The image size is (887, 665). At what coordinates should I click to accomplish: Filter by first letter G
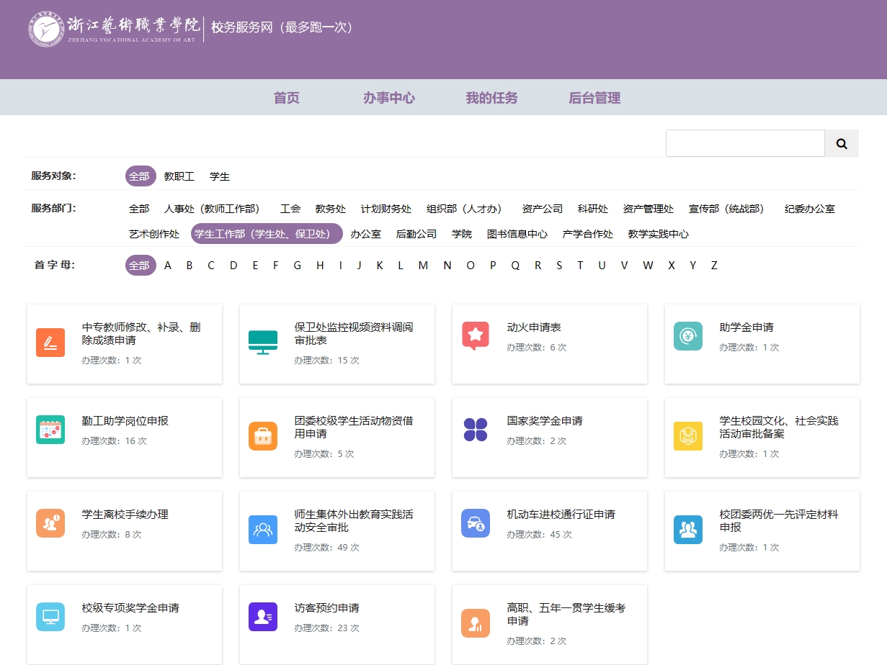click(x=297, y=266)
